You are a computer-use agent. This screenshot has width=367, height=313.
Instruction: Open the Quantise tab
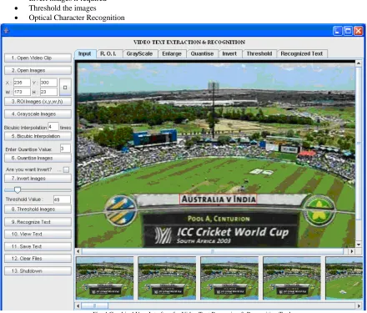(203, 53)
